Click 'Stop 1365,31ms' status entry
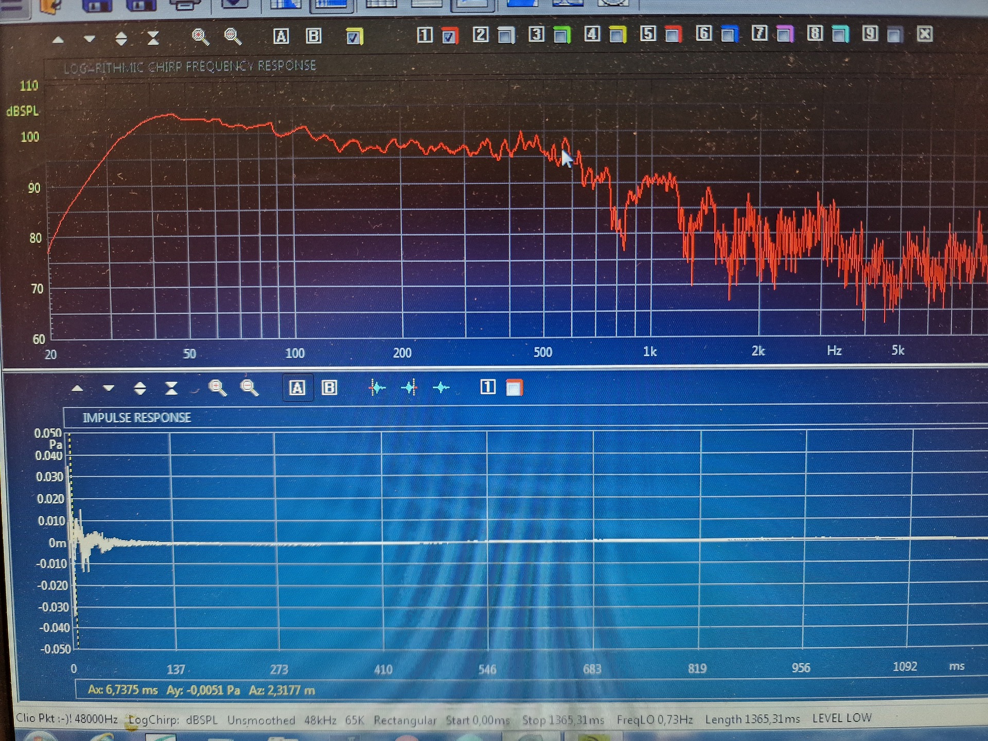 coord(563,719)
